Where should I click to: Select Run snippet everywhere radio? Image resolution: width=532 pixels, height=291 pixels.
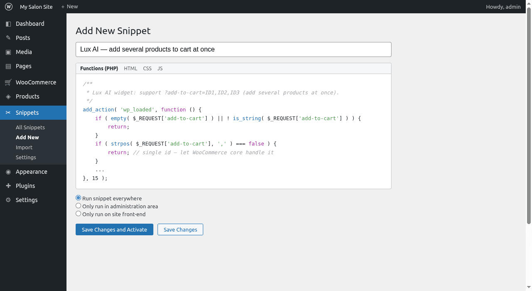pyautogui.click(x=79, y=198)
